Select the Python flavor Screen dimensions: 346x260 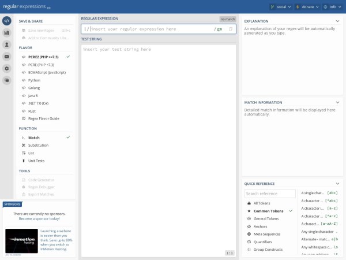(x=35, y=80)
